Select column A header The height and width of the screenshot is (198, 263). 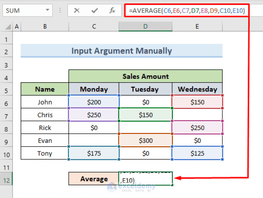click(x=16, y=26)
